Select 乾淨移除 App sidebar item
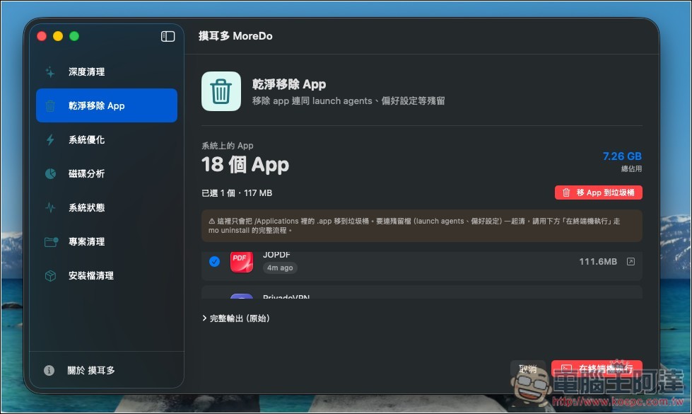Screen dimensions: 692x414 [x=106, y=105]
